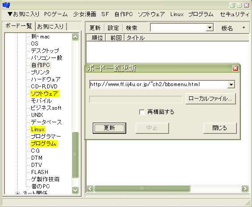The image size is (252, 207).
Task: Select the ソフトウェア board in tree
Action: (45, 94)
